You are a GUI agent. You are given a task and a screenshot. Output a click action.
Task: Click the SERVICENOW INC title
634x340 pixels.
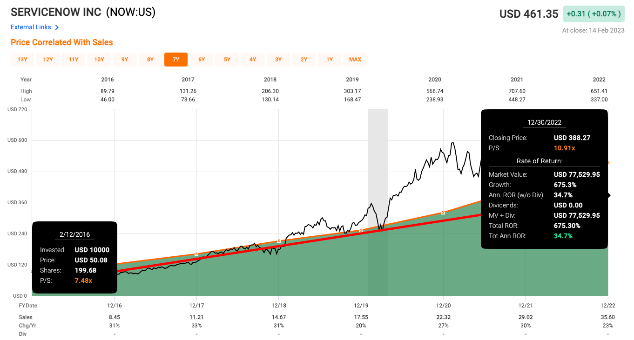click(56, 12)
